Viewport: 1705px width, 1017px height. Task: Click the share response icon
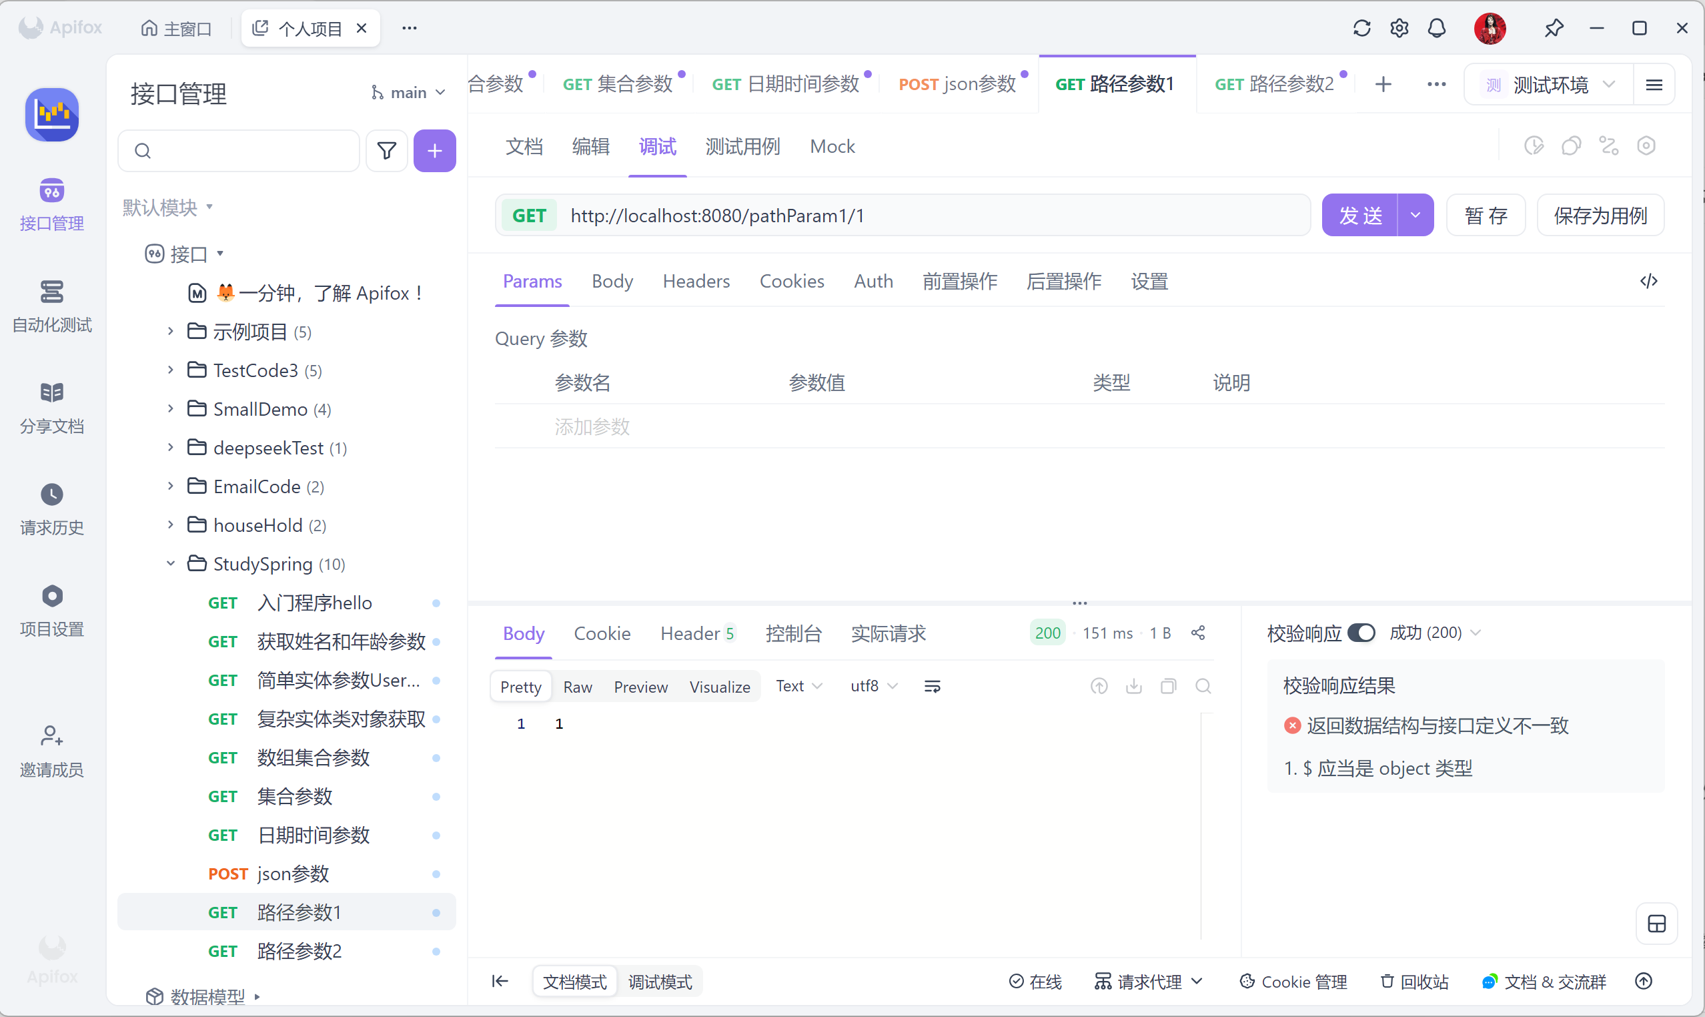point(1197,633)
